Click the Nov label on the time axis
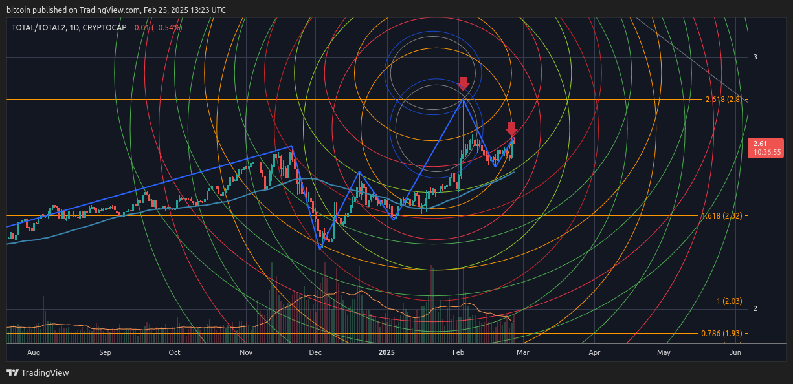793x384 pixels. [245, 353]
